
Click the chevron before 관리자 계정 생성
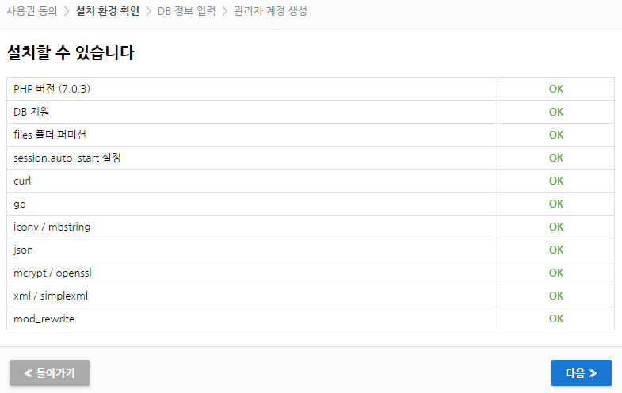[x=224, y=11]
